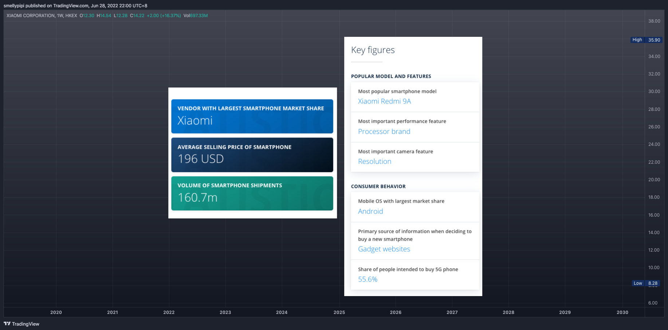Click the 38.00 price scale label
Screen dimensions: 668x330
point(654,21)
